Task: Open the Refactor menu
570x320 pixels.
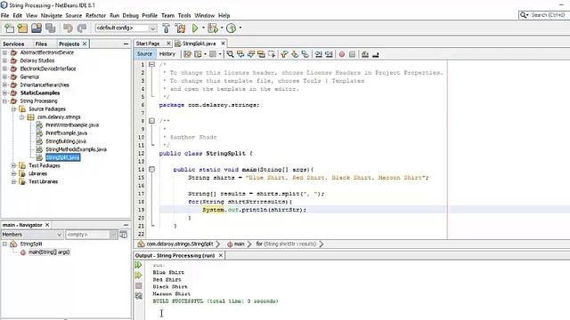Action: pos(95,16)
